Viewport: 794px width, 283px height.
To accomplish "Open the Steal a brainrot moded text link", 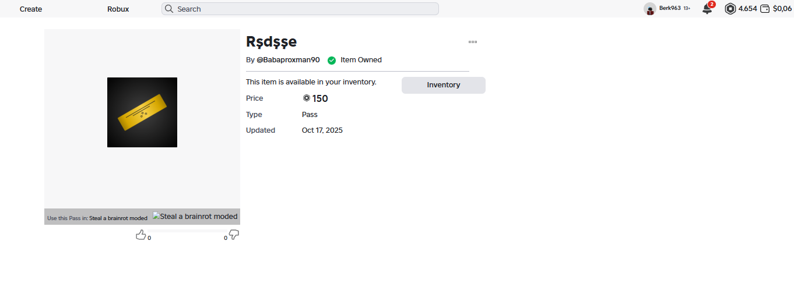I will [118, 218].
